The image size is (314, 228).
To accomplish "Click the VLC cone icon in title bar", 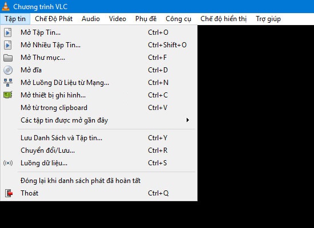I will click(6, 6).
